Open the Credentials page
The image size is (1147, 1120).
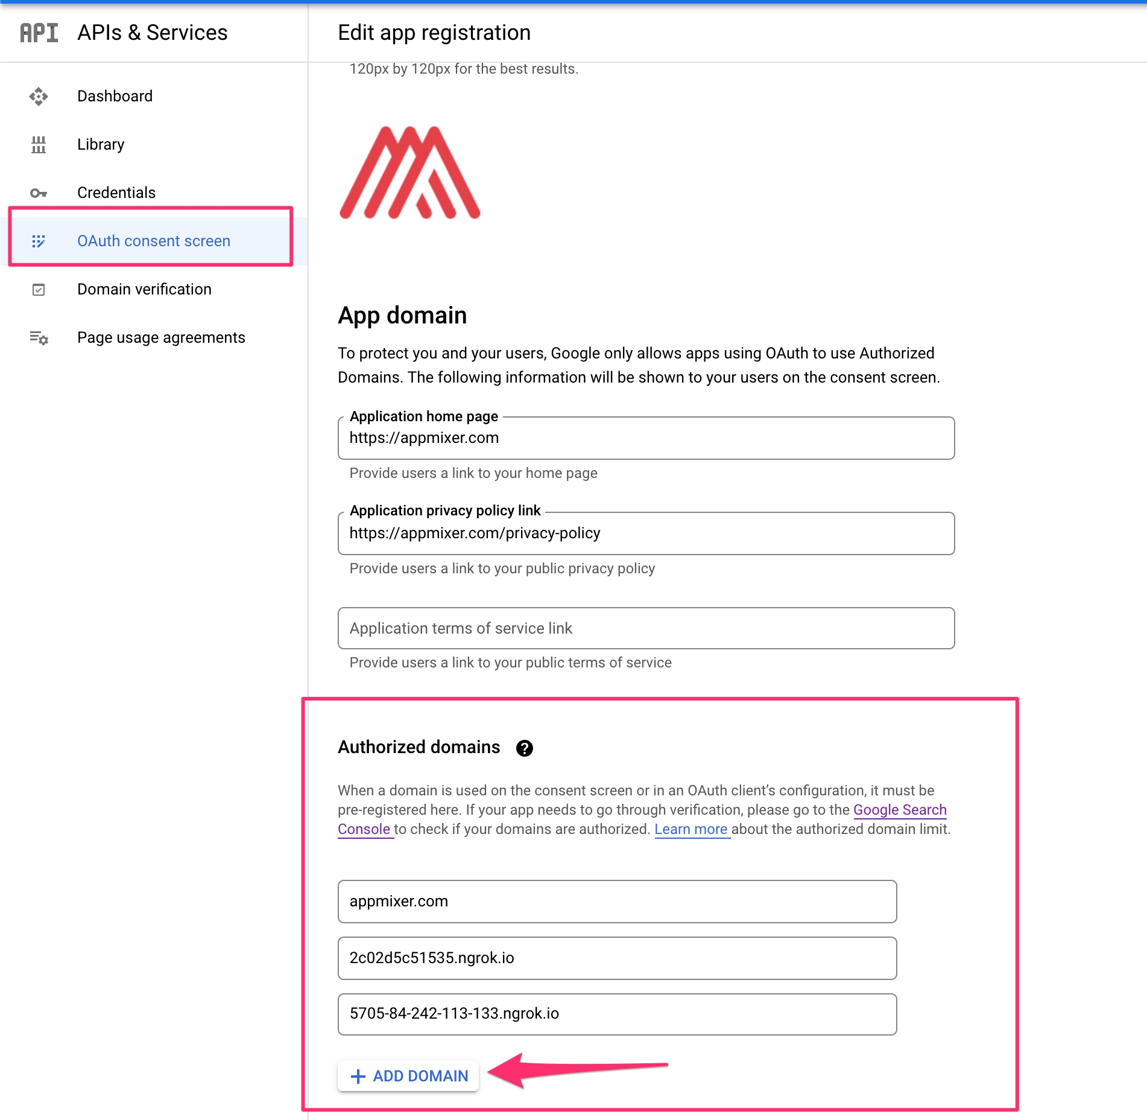tap(116, 193)
